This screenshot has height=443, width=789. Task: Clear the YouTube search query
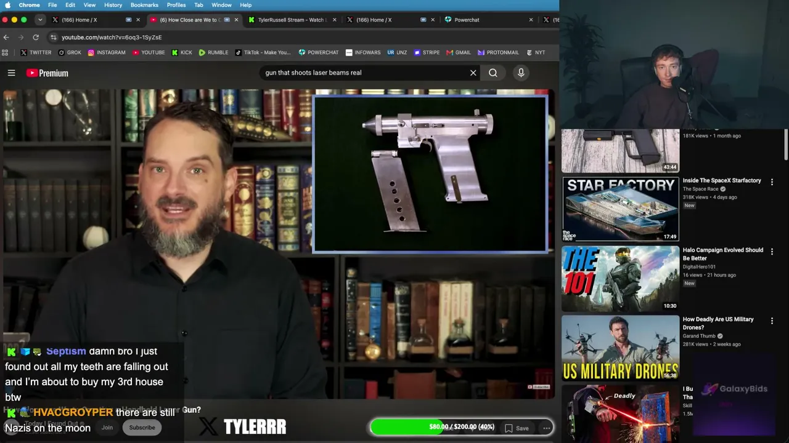pos(473,73)
